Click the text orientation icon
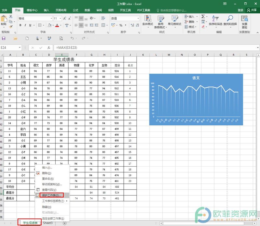Viewport: 260px width, 226px height. pyautogui.click(x=92, y=18)
